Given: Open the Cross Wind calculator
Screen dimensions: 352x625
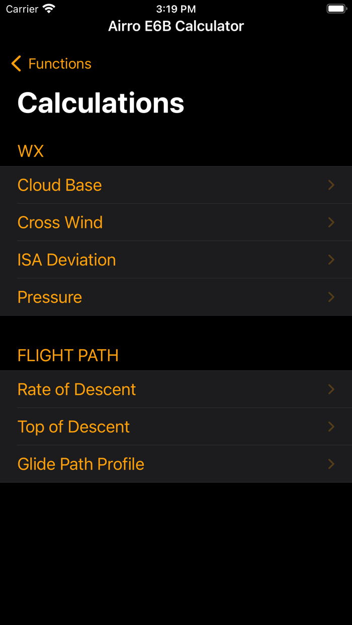Looking at the screenshot, I should pyautogui.click(x=60, y=223).
